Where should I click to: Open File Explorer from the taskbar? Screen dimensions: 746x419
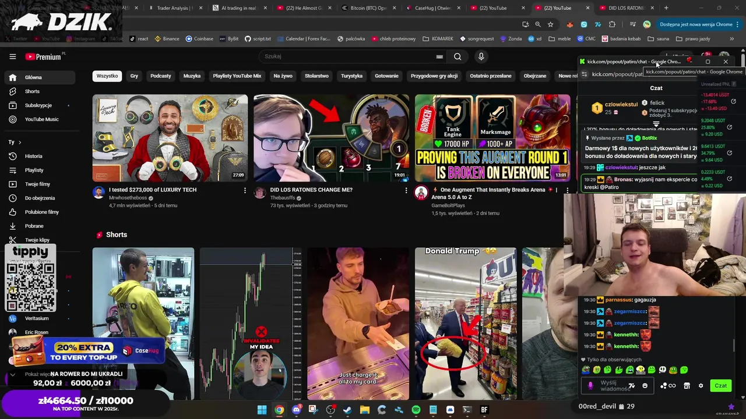[364, 410]
